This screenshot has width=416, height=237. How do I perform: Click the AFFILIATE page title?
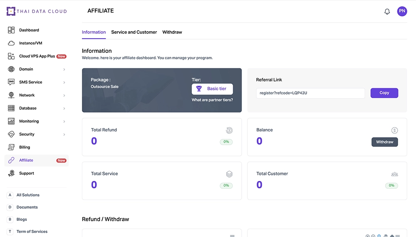point(101,11)
